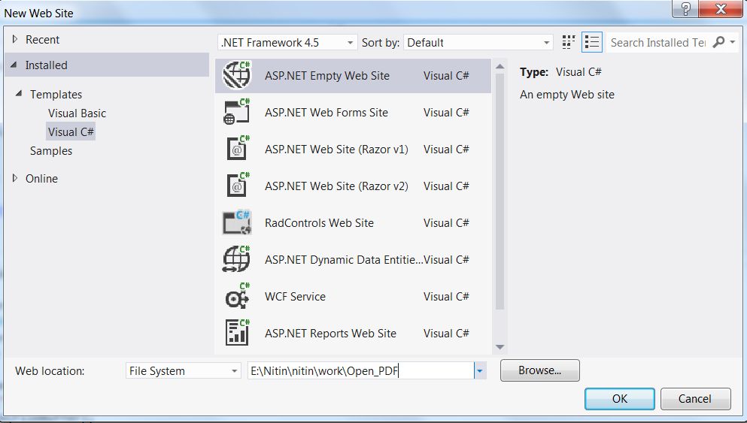Click the ASP.NET Reports Web Site icon
This screenshot has width=747, height=423.
237,333
